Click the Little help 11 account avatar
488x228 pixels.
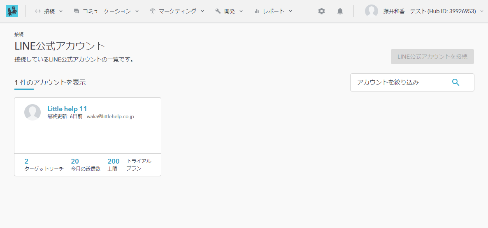click(33, 112)
